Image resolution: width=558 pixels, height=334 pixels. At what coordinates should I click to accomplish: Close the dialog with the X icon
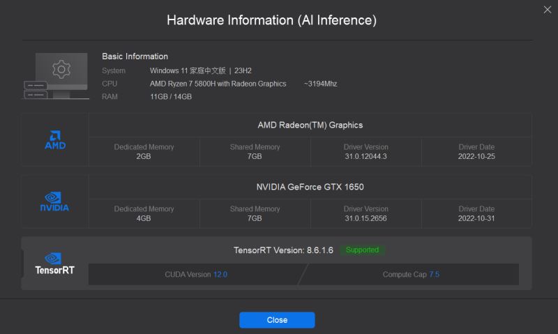coord(548,10)
